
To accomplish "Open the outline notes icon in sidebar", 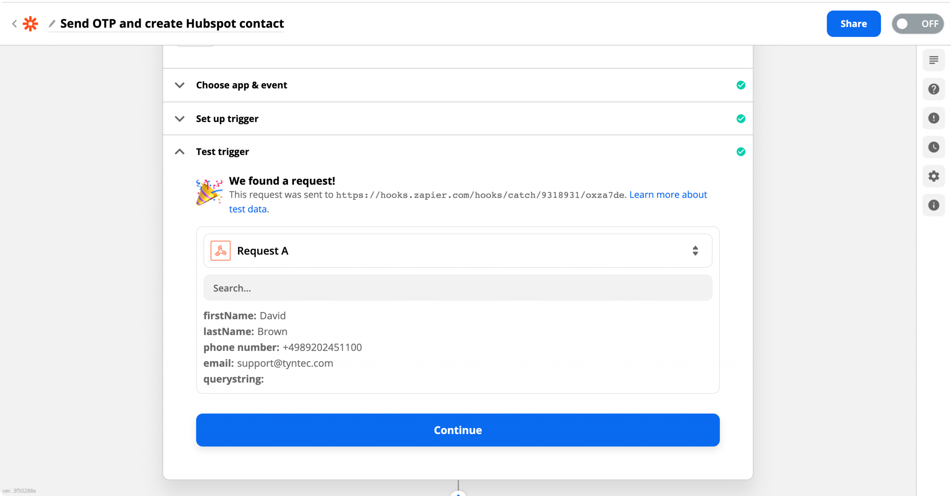I will tap(934, 60).
